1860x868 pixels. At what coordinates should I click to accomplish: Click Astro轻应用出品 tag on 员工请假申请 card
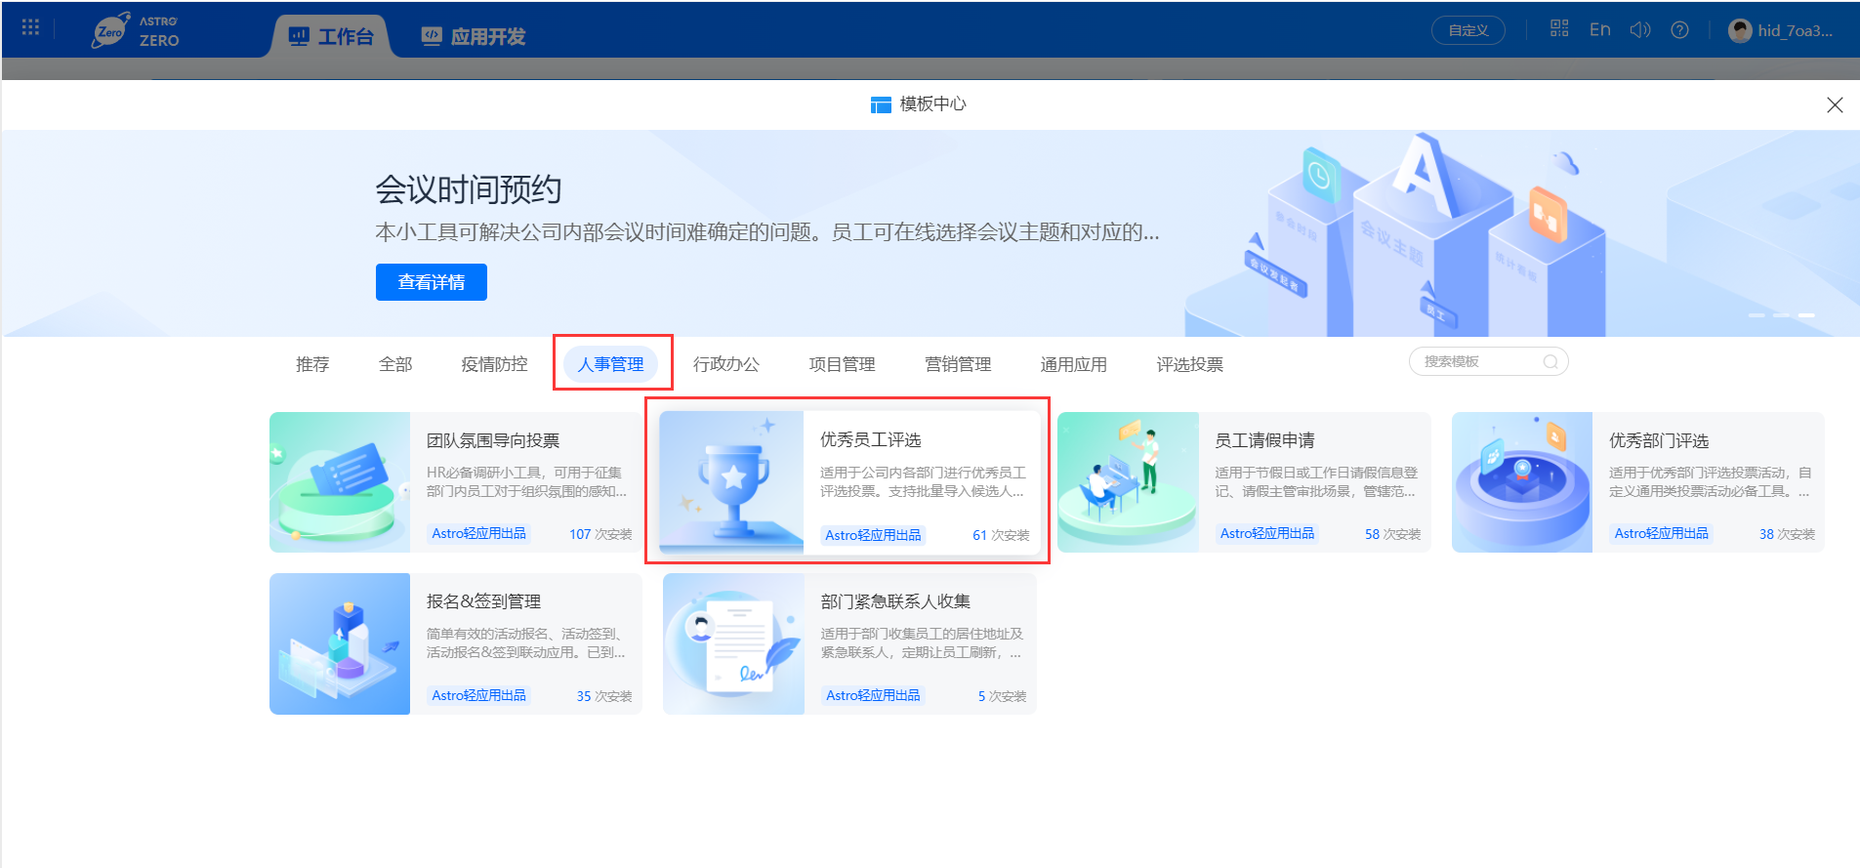[1267, 533]
